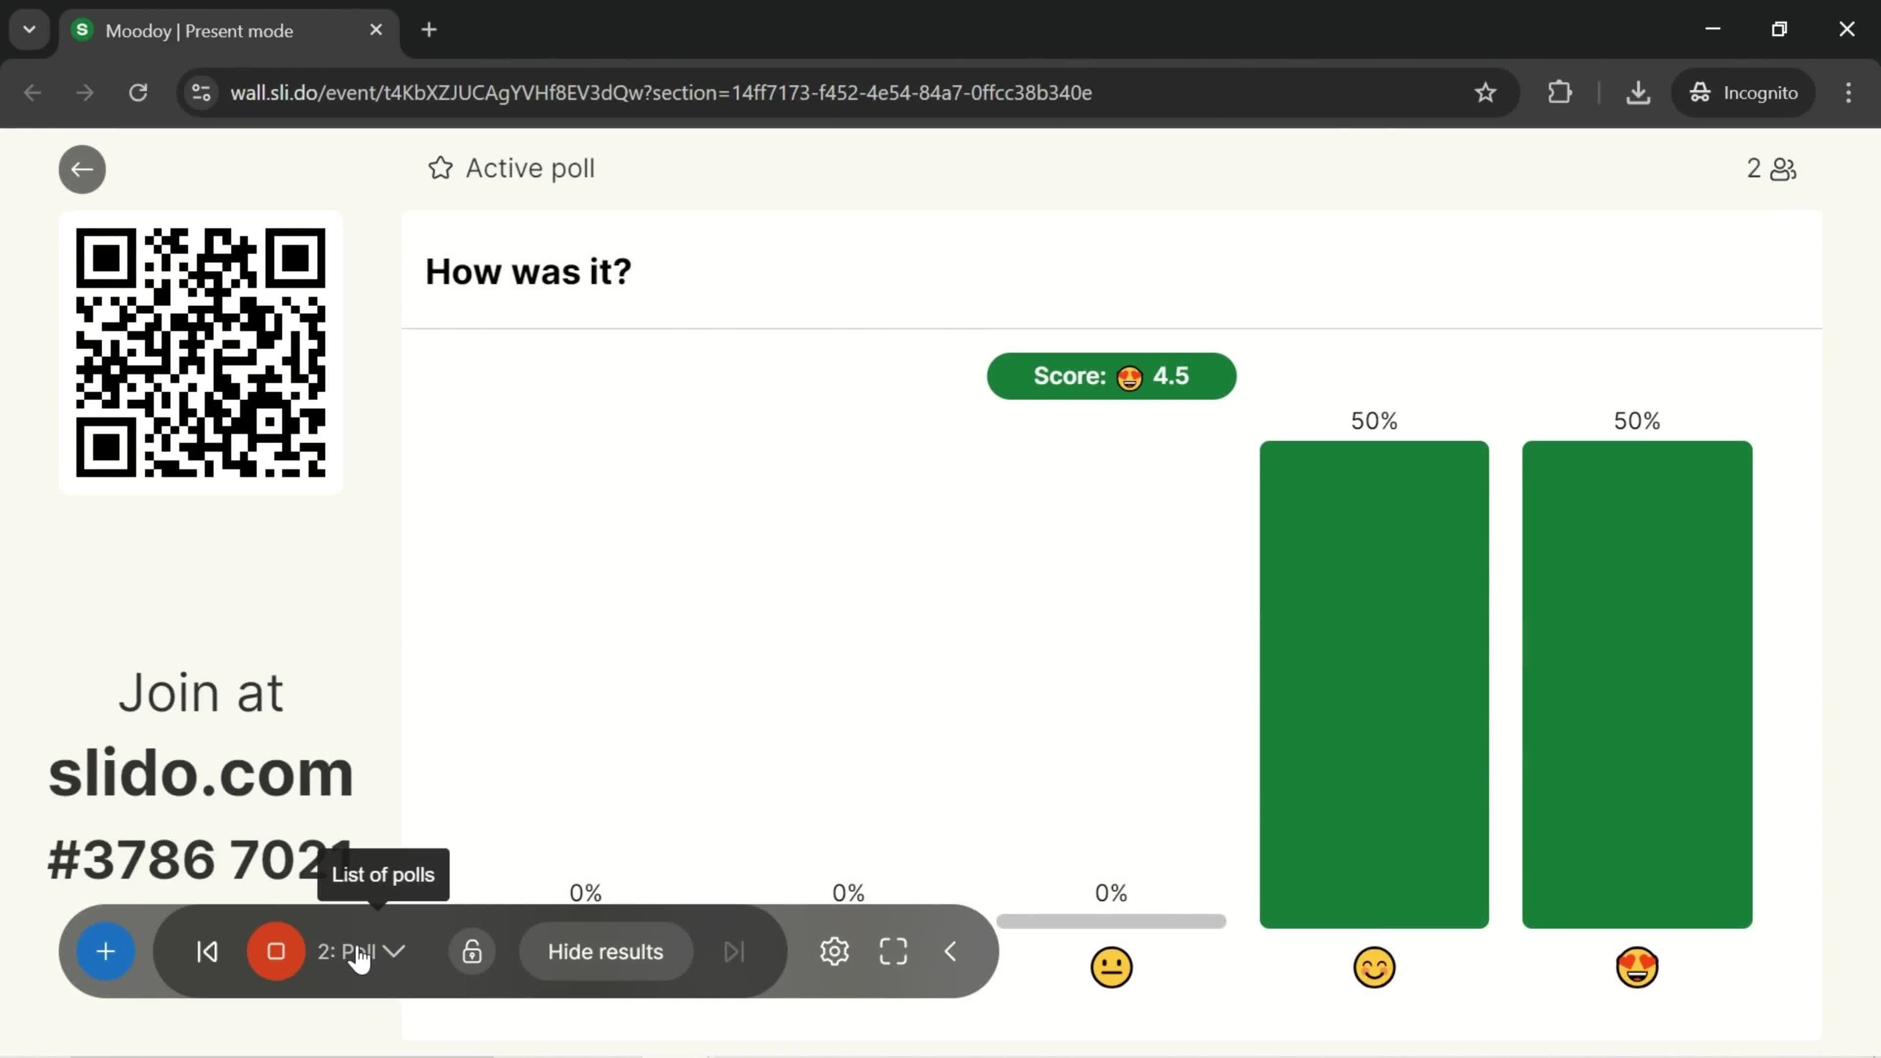
Task: Open the '2: Poll' list of polls dropdown
Action: pyautogui.click(x=362, y=951)
